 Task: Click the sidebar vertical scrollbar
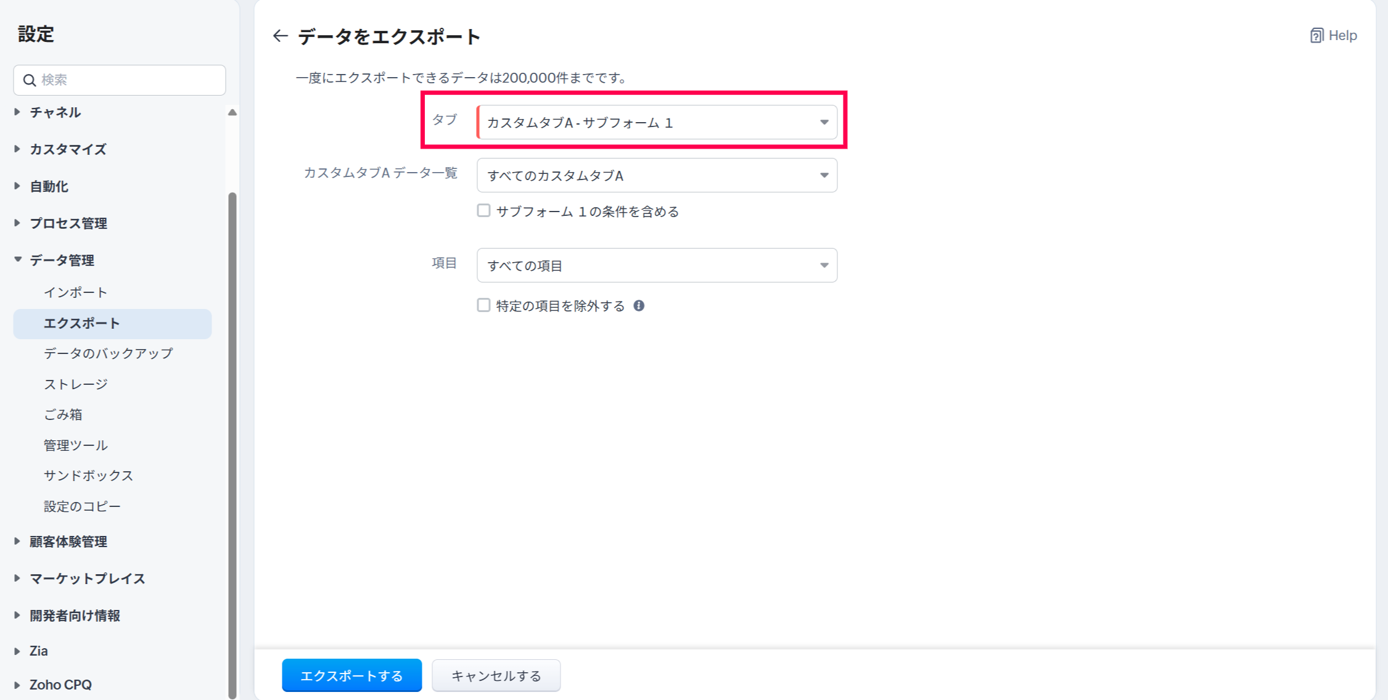[x=232, y=432]
